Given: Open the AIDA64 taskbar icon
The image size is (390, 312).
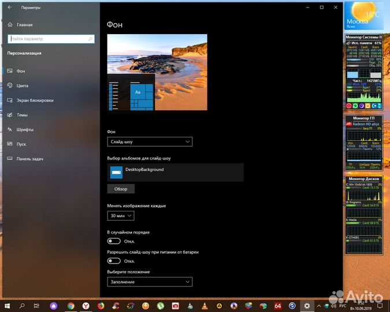Looking at the screenshot, I should [x=277, y=306].
